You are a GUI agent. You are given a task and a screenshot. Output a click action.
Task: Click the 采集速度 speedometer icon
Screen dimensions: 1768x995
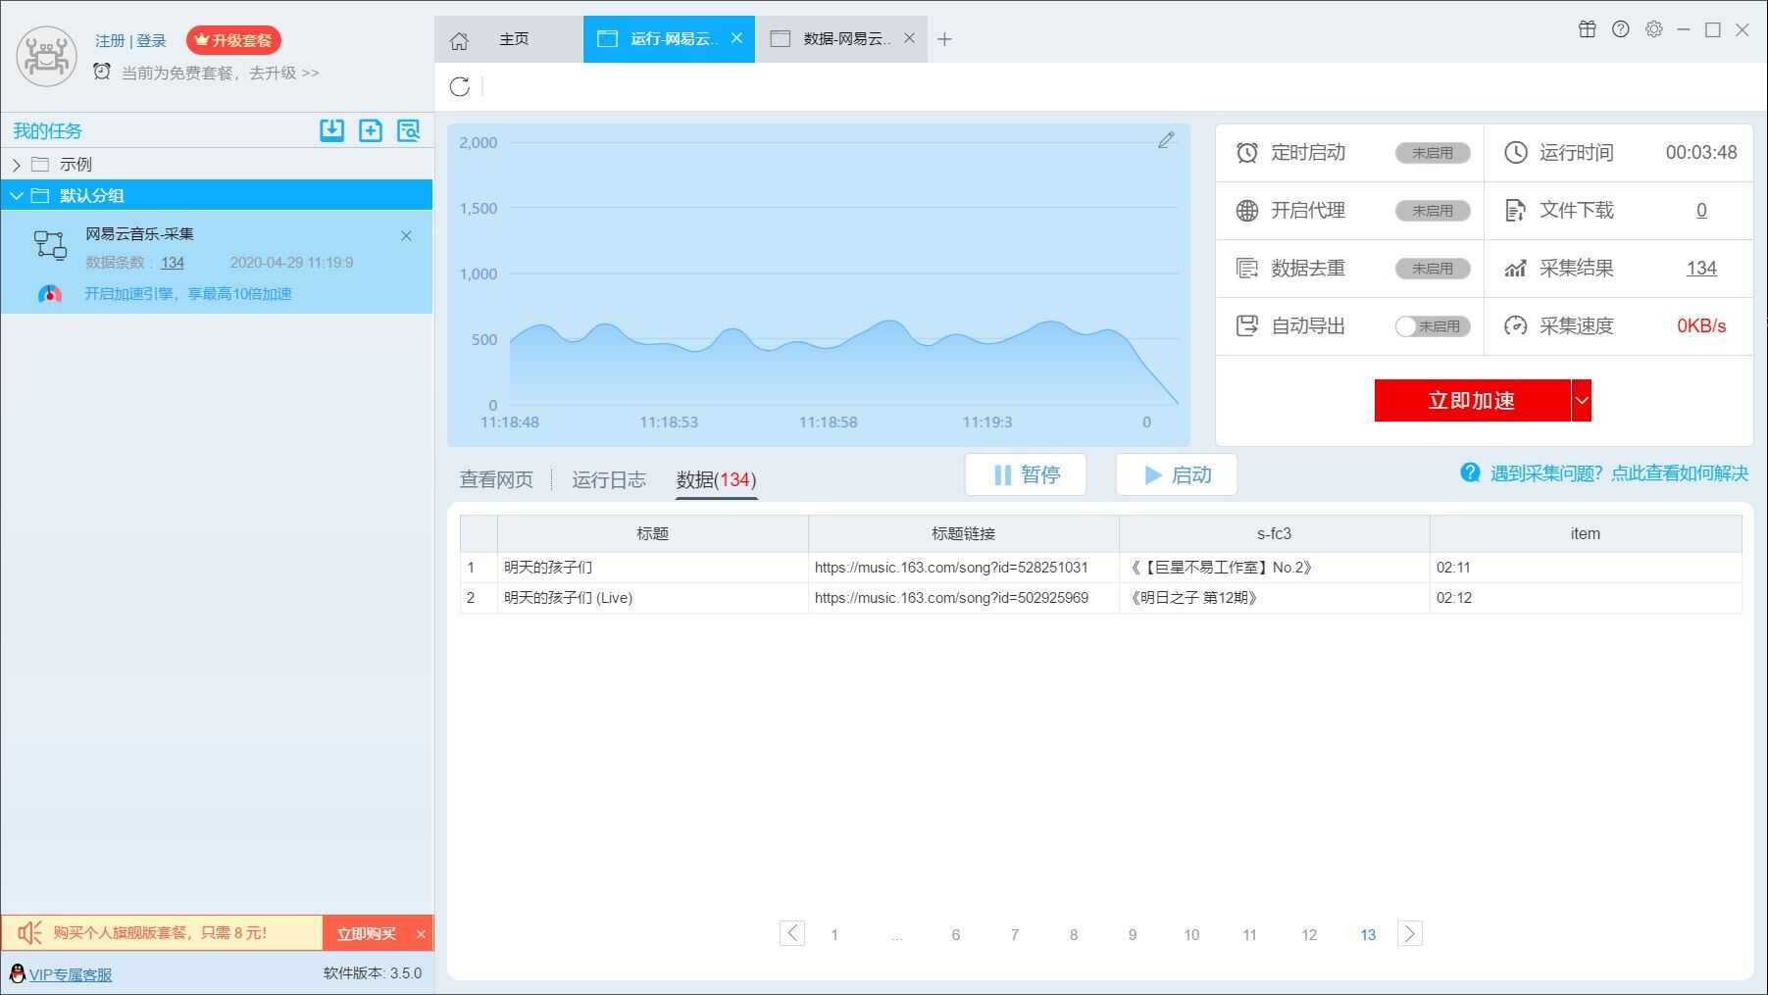pos(1516,325)
